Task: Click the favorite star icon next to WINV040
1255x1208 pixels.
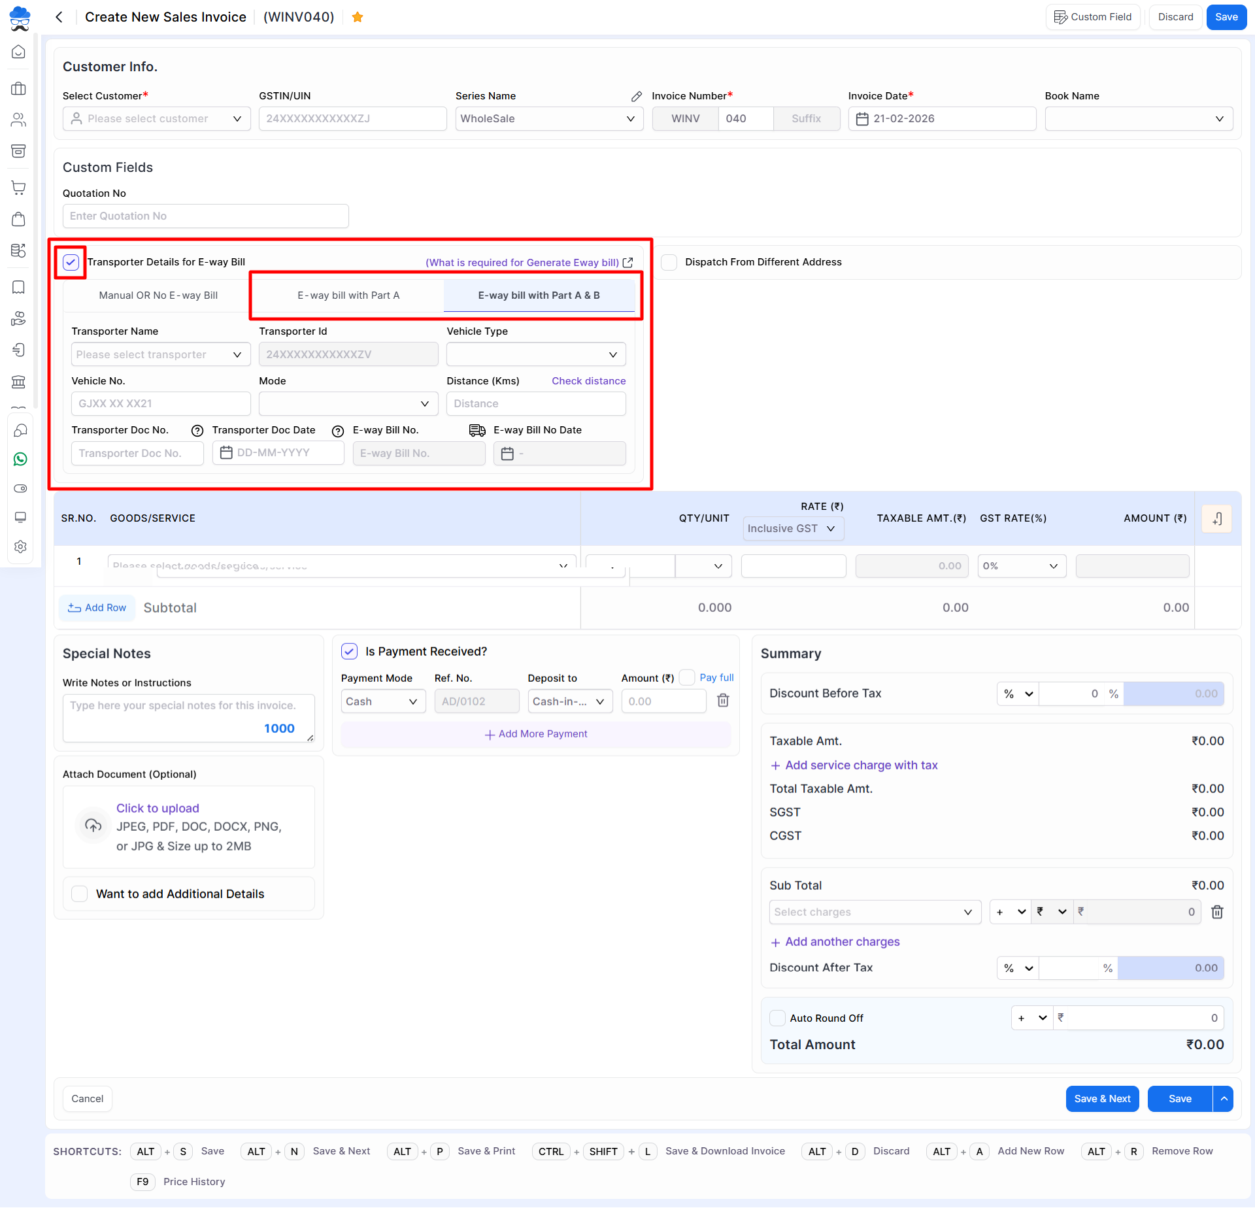Action: click(x=357, y=17)
